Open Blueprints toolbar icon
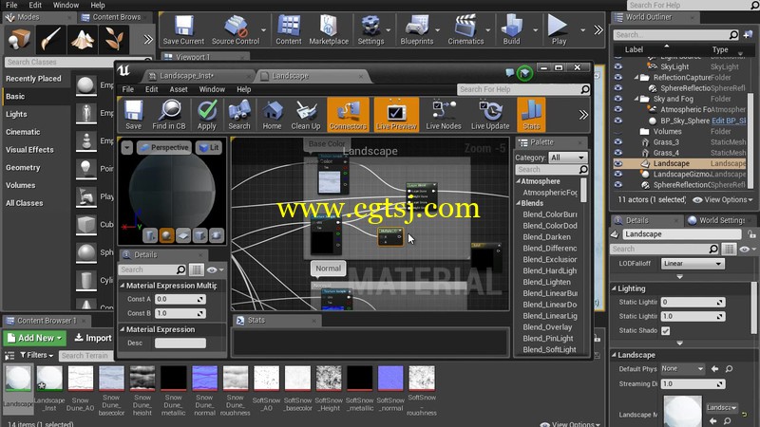Image resolution: width=760 pixels, height=427 pixels. (417, 29)
